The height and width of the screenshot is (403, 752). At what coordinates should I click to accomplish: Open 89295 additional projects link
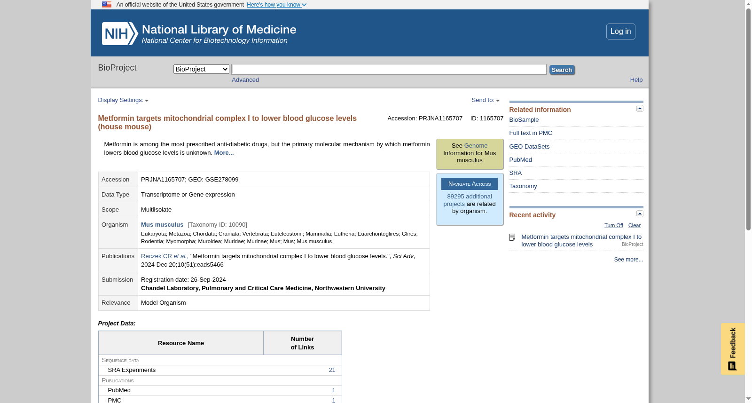tap(468, 200)
